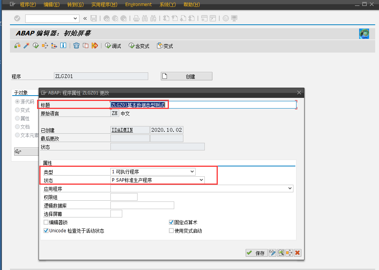Image resolution: width=379 pixels, height=270 pixels.
Task: Click the 创建 button
Action: point(186,76)
